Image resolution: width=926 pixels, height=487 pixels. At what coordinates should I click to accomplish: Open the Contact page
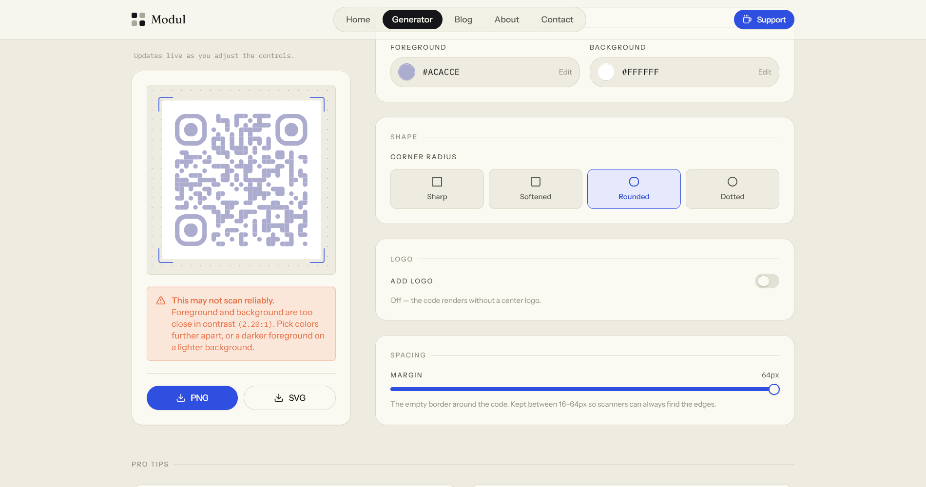coord(557,19)
